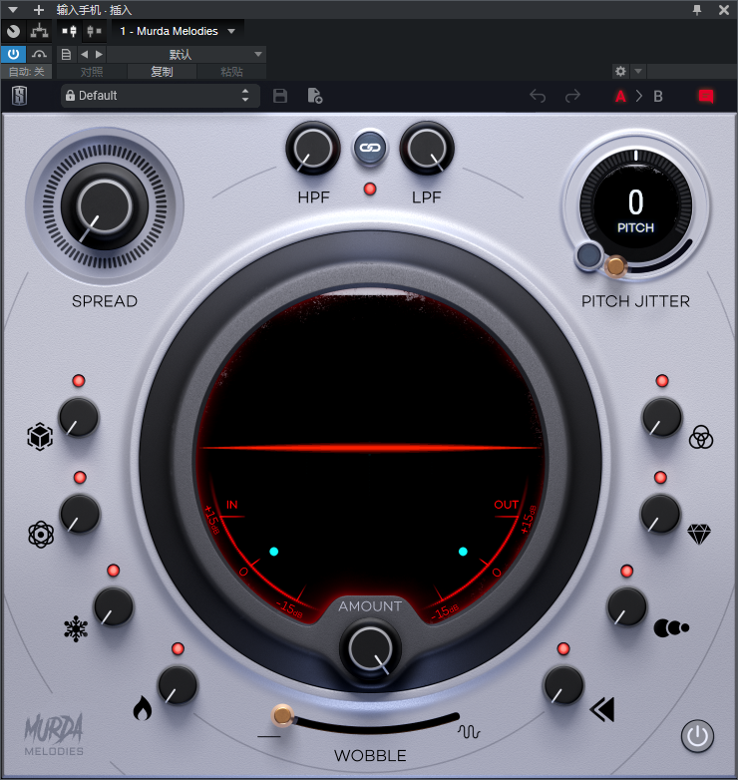738x780 pixels.
Task: Open the Default preset selector
Action: [161, 96]
